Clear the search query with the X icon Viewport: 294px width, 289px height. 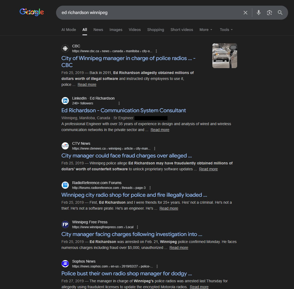[x=245, y=12]
